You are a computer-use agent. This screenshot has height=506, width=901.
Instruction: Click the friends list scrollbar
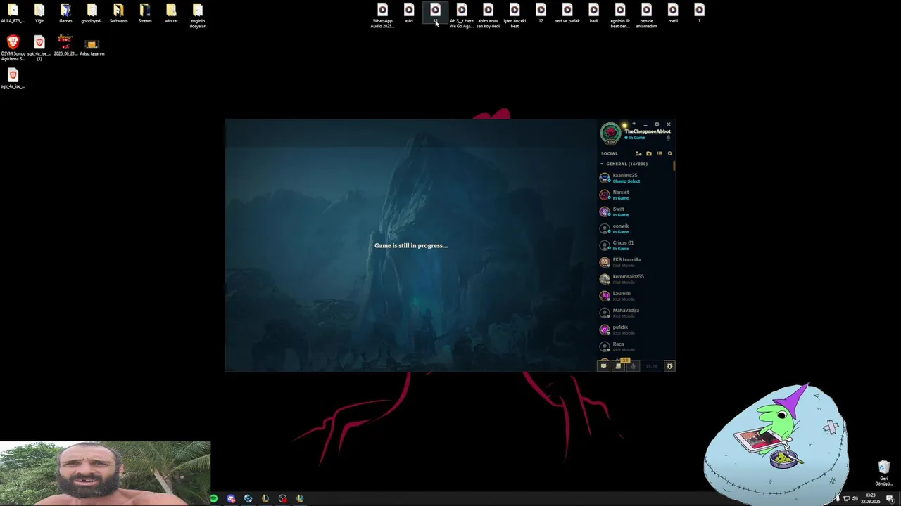coord(674,165)
